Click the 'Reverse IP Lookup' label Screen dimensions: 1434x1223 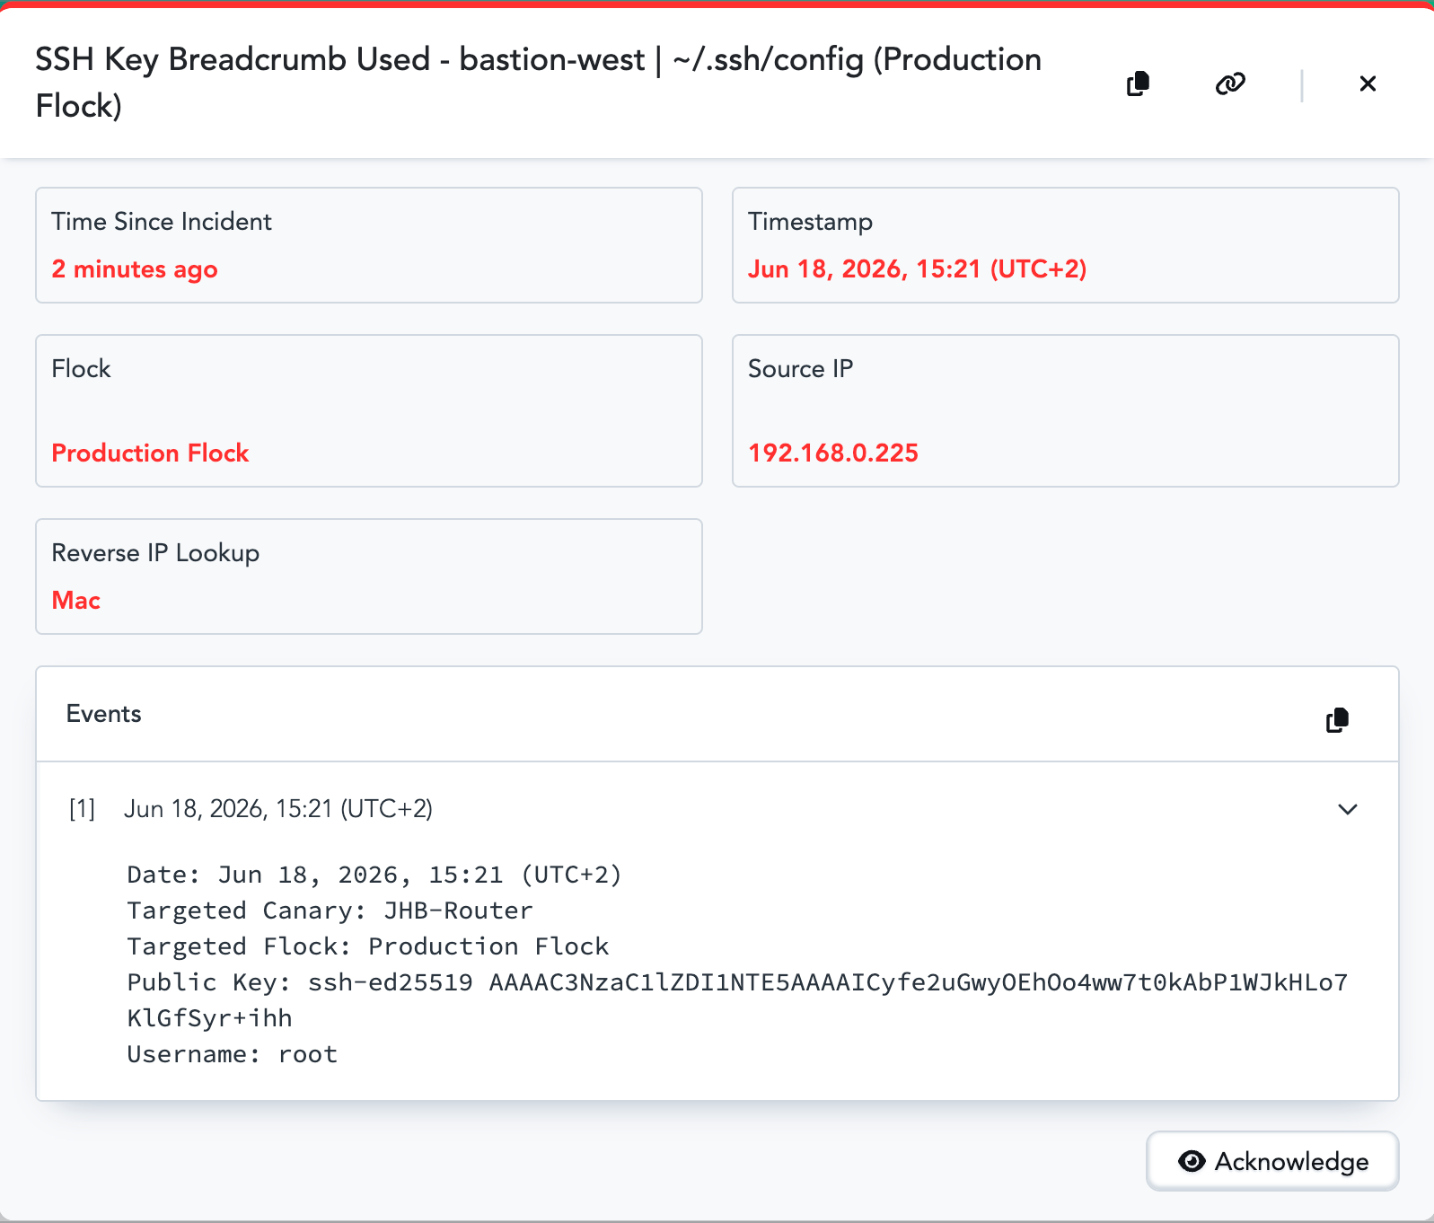(155, 553)
